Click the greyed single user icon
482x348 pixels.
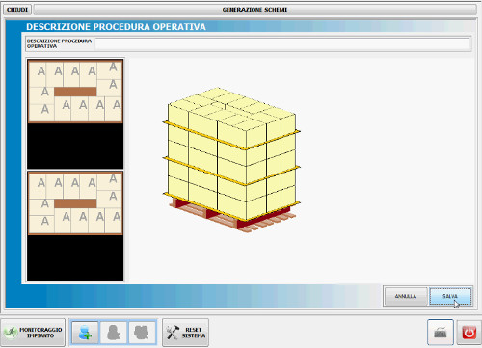(x=114, y=333)
